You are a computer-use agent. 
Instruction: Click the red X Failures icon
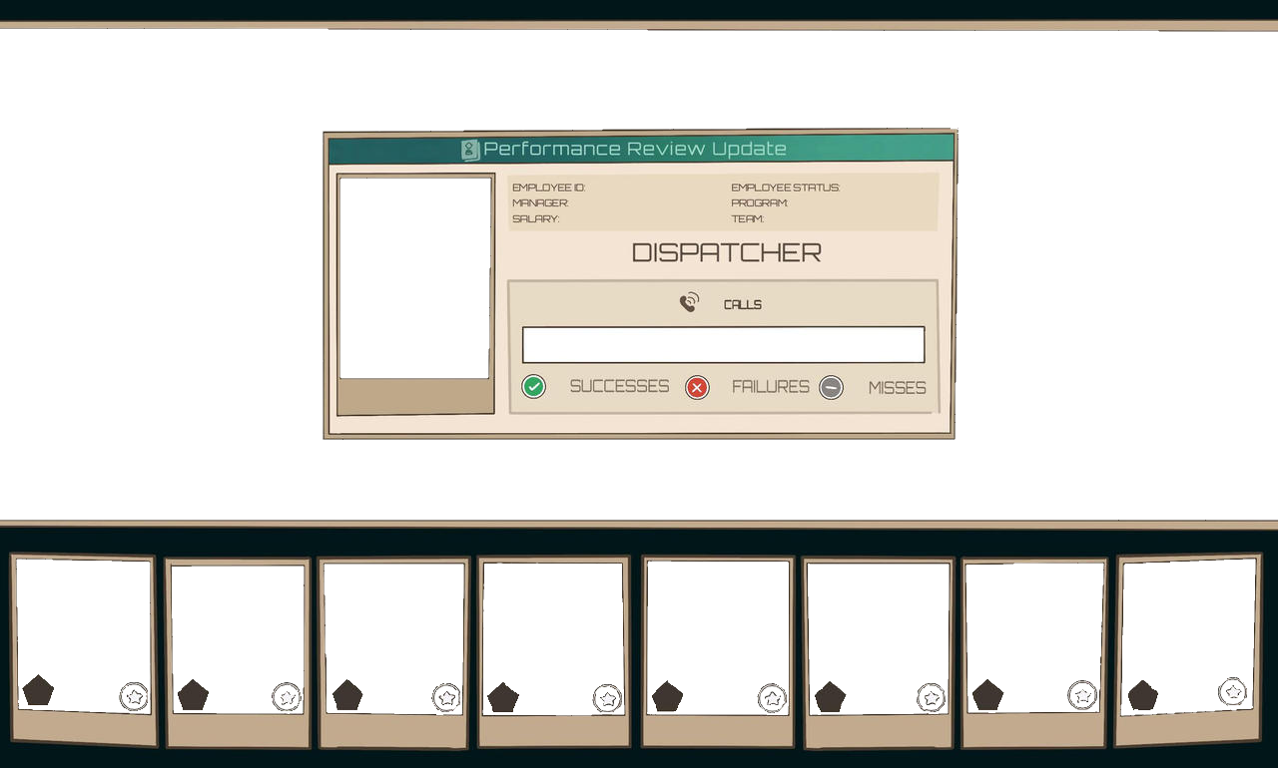tap(697, 388)
